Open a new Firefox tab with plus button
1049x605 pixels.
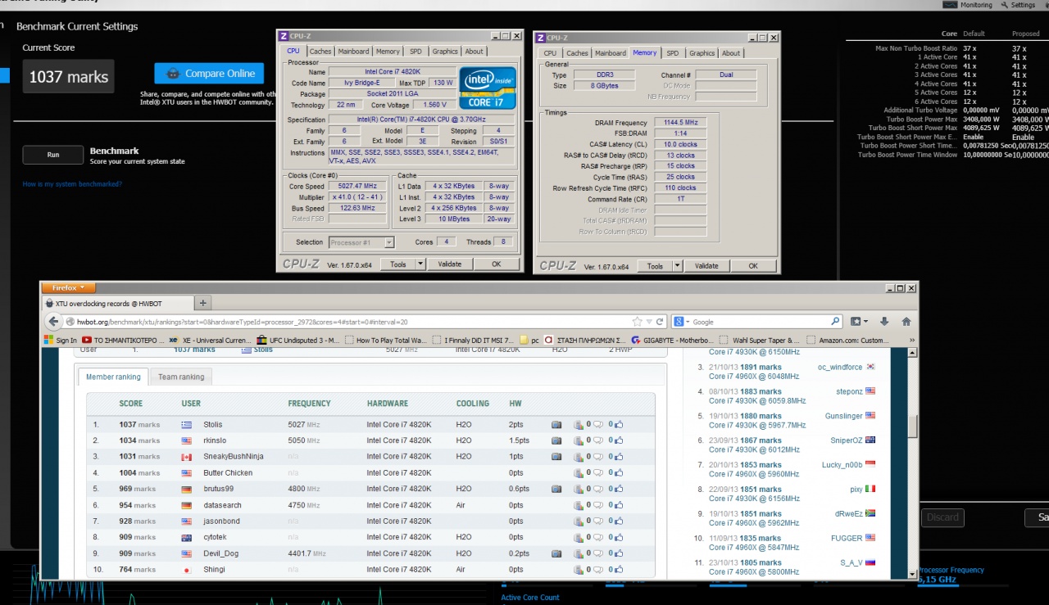pos(203,303)
